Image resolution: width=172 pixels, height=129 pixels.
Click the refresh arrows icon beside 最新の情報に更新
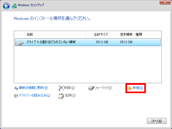click(16, 88)
